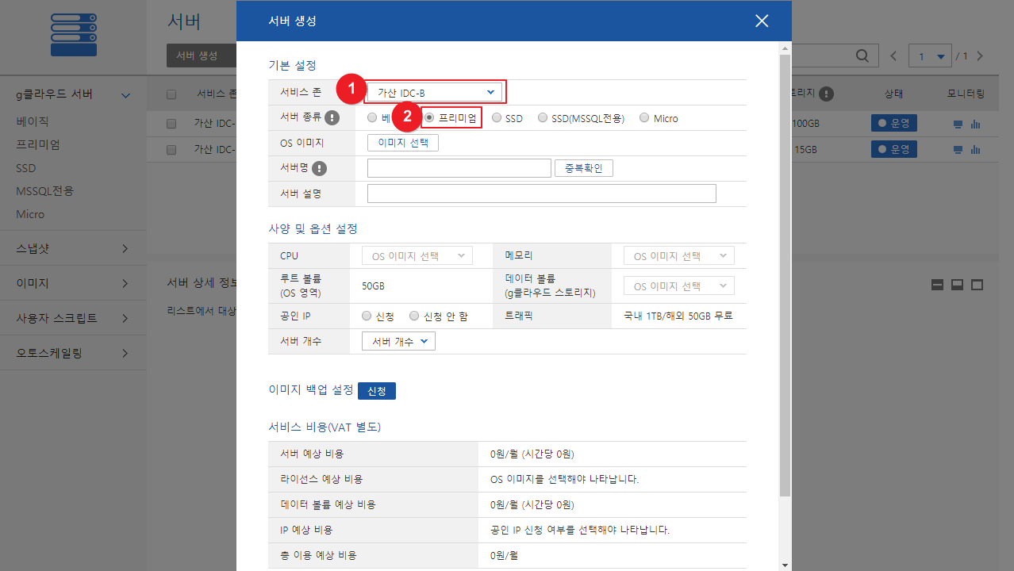Go to previous page arrow

893,56
